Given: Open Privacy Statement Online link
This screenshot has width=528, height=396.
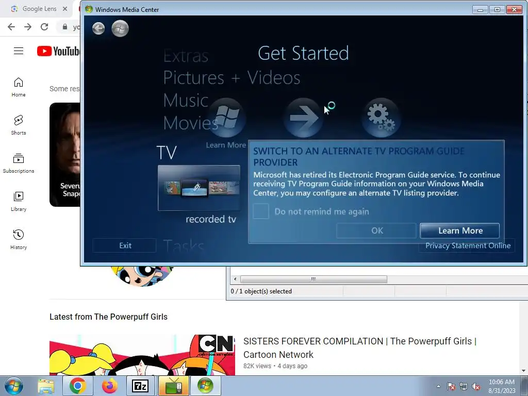Looking at the screenshot, I should point(468,245).
